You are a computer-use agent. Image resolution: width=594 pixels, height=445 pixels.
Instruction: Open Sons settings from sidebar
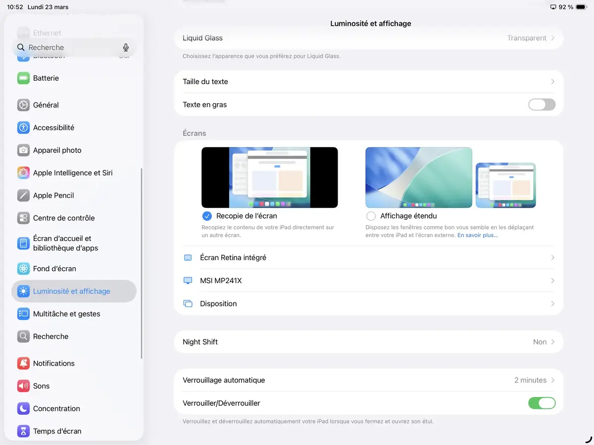click(x=41, y=386)
